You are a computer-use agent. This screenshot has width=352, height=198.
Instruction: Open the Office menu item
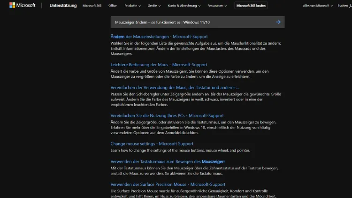click(x=113, y=6)
